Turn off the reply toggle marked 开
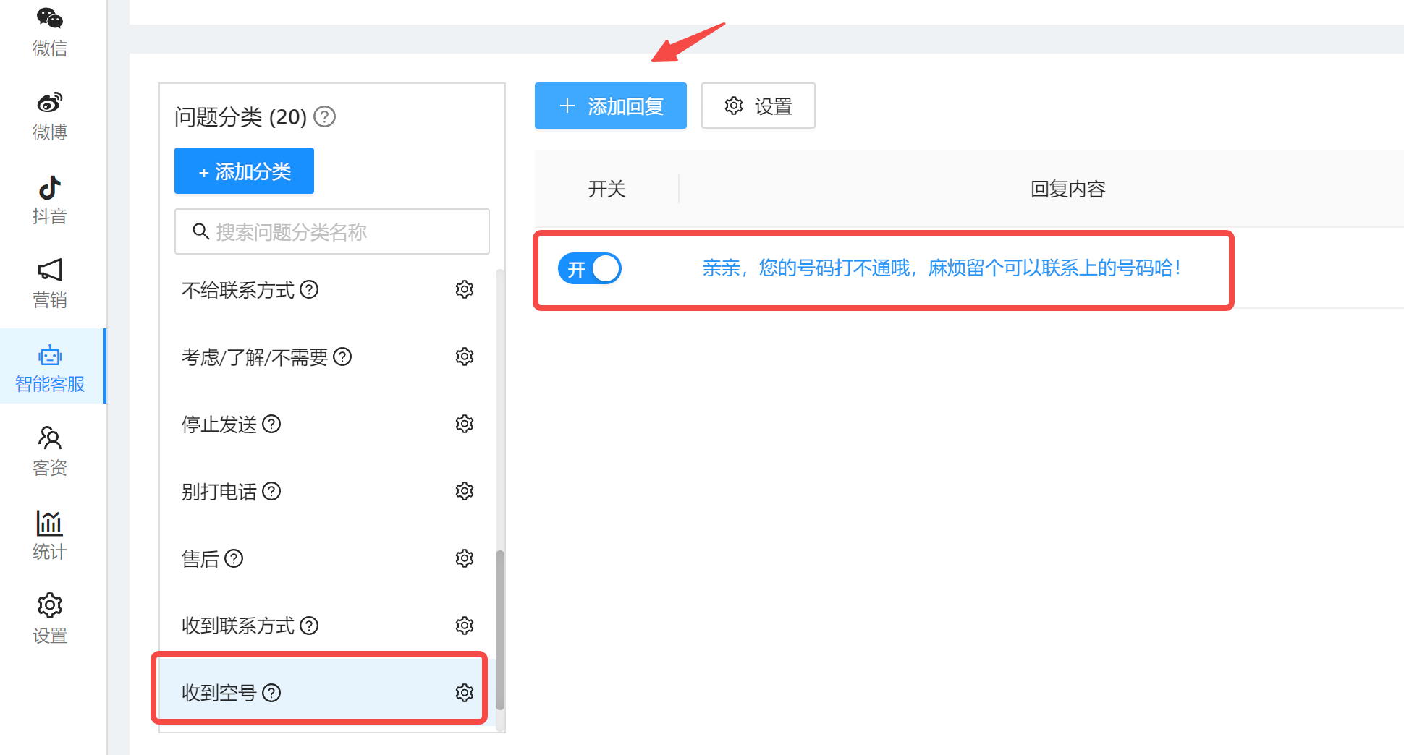This screenshot has width=1404, height=755. 589,268
